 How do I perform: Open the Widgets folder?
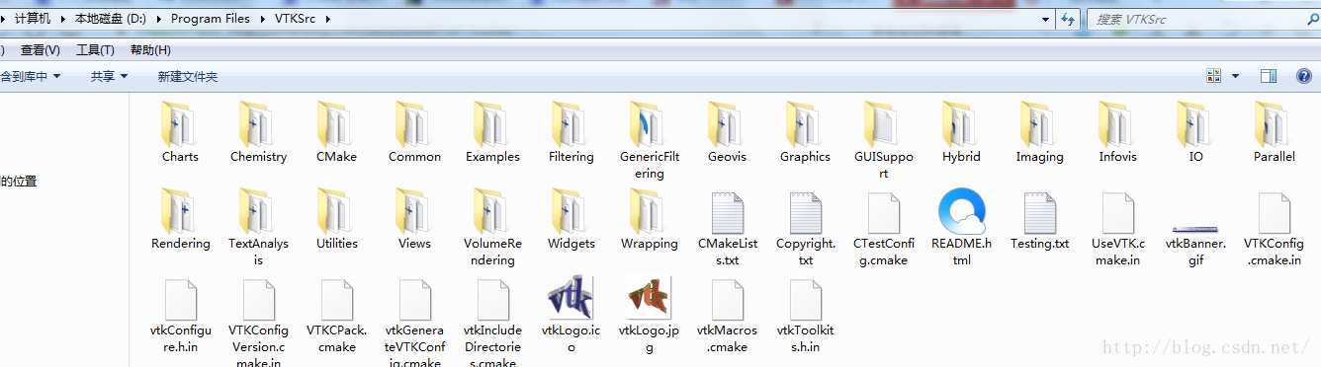coord(571,219)
